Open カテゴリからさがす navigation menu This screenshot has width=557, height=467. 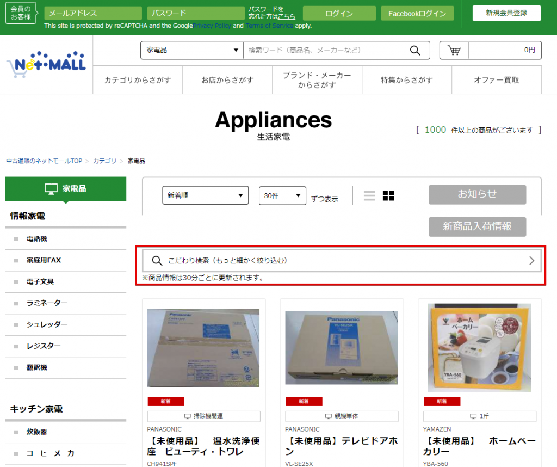pyautogui.click(x=138, y=80)
